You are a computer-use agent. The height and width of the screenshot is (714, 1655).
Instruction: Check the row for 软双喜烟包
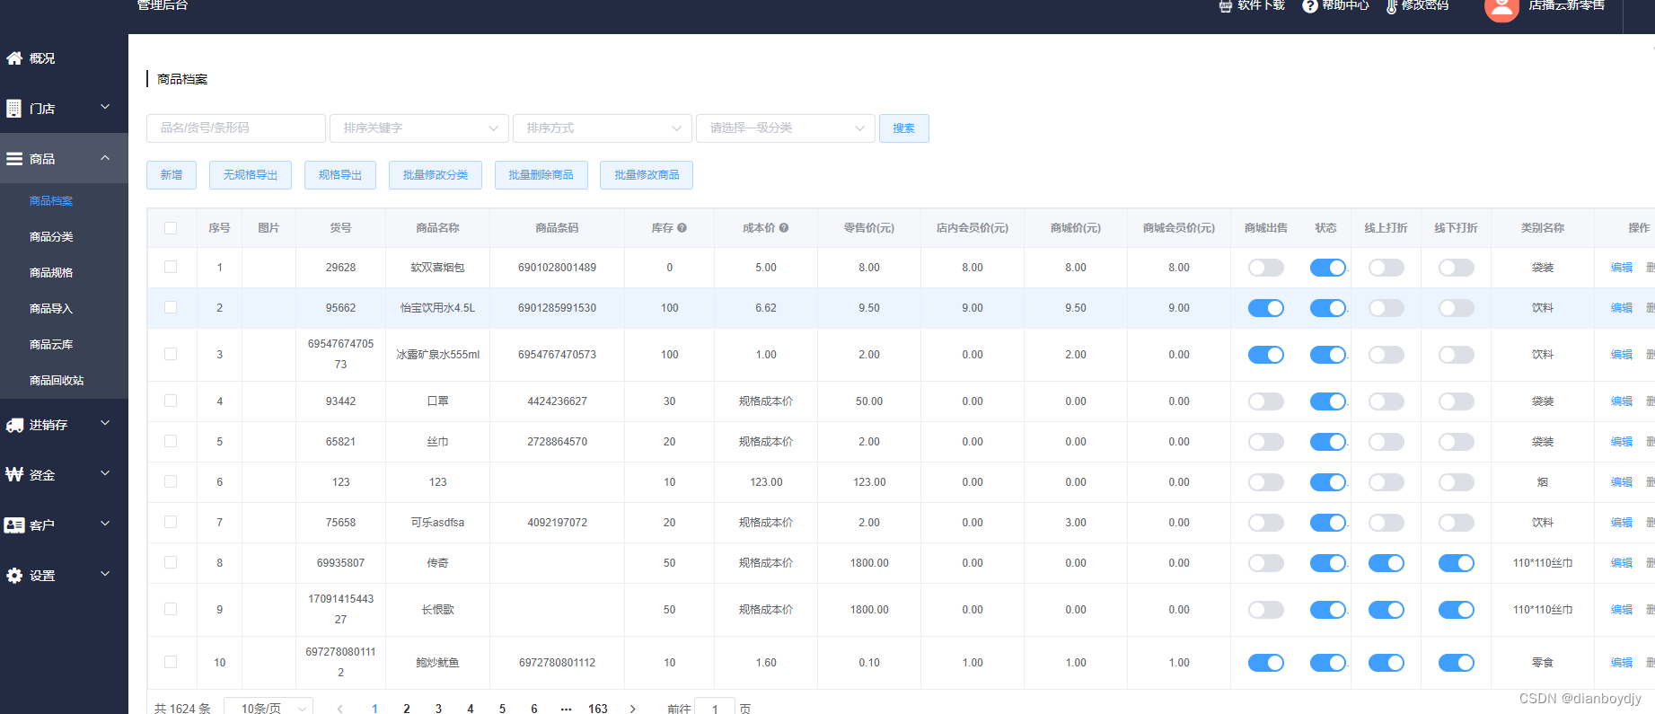tap(171, 268)
